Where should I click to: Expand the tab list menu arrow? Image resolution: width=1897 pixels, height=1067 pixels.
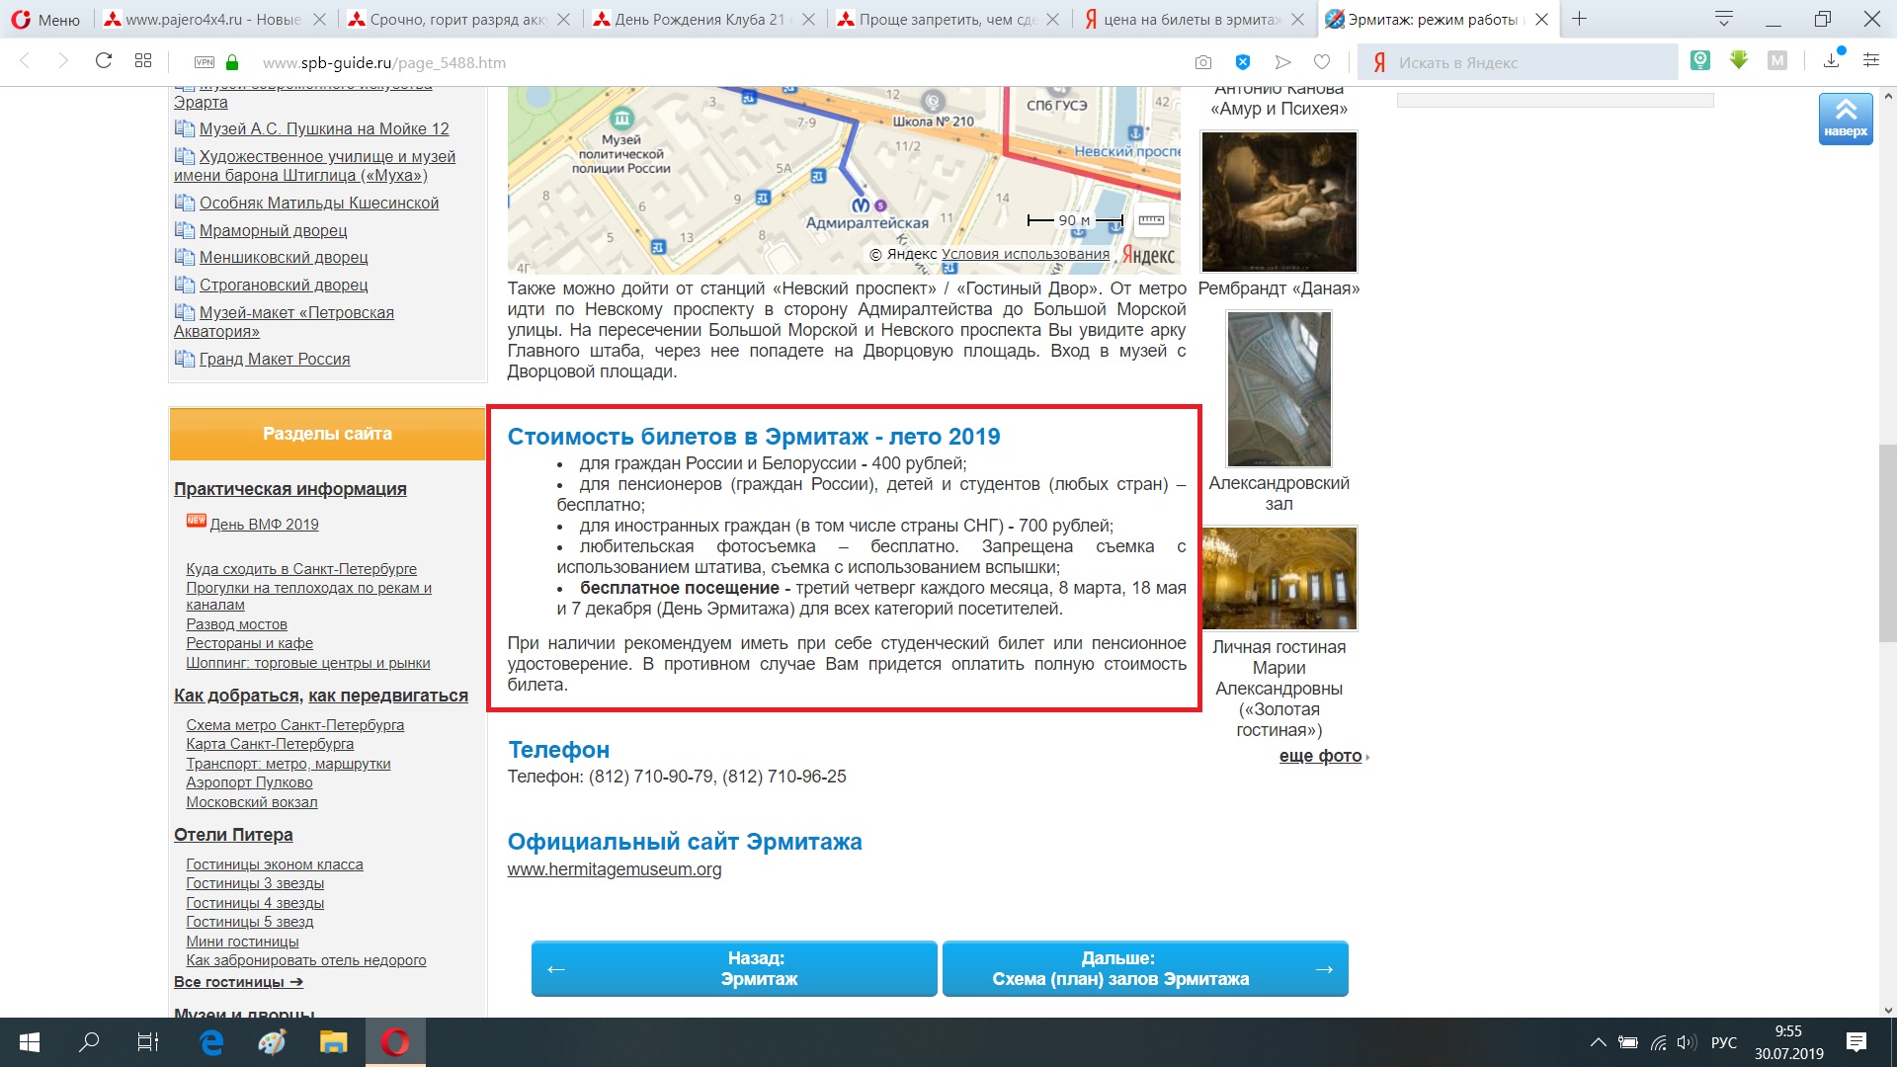pyautogui.click(x=1724, y=19)
